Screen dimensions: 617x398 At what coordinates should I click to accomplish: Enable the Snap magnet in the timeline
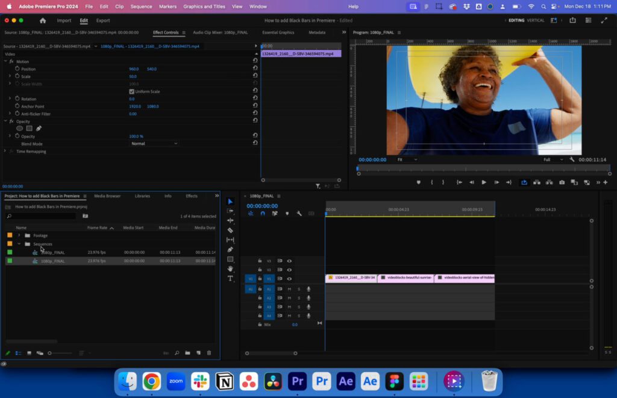263,213
